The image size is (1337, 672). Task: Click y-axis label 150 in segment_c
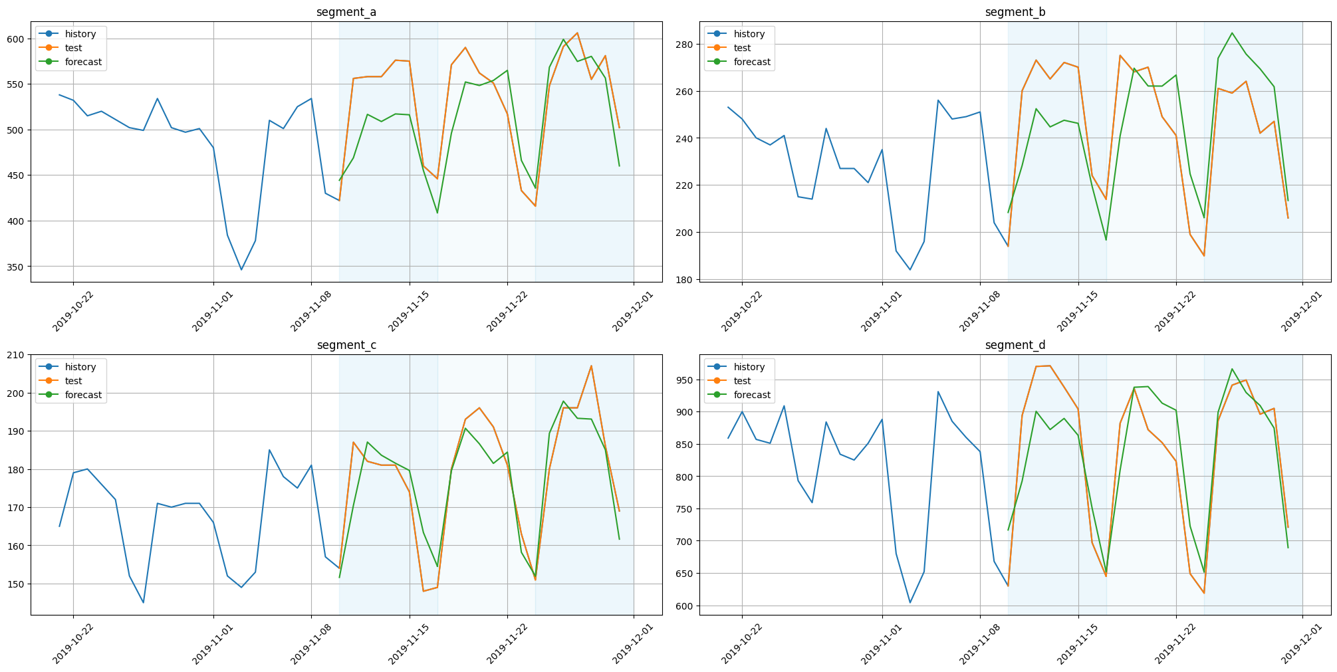coord(17,584)
